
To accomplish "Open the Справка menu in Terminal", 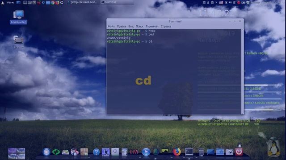I will click(166, 26).
